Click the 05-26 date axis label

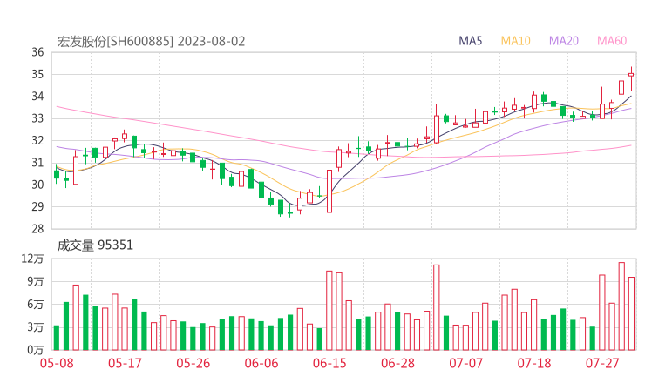pyautogui.click(x=193, y=363)
